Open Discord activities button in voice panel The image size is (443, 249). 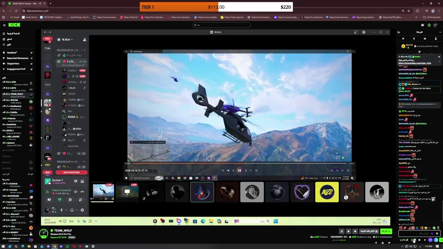point(70,200)
